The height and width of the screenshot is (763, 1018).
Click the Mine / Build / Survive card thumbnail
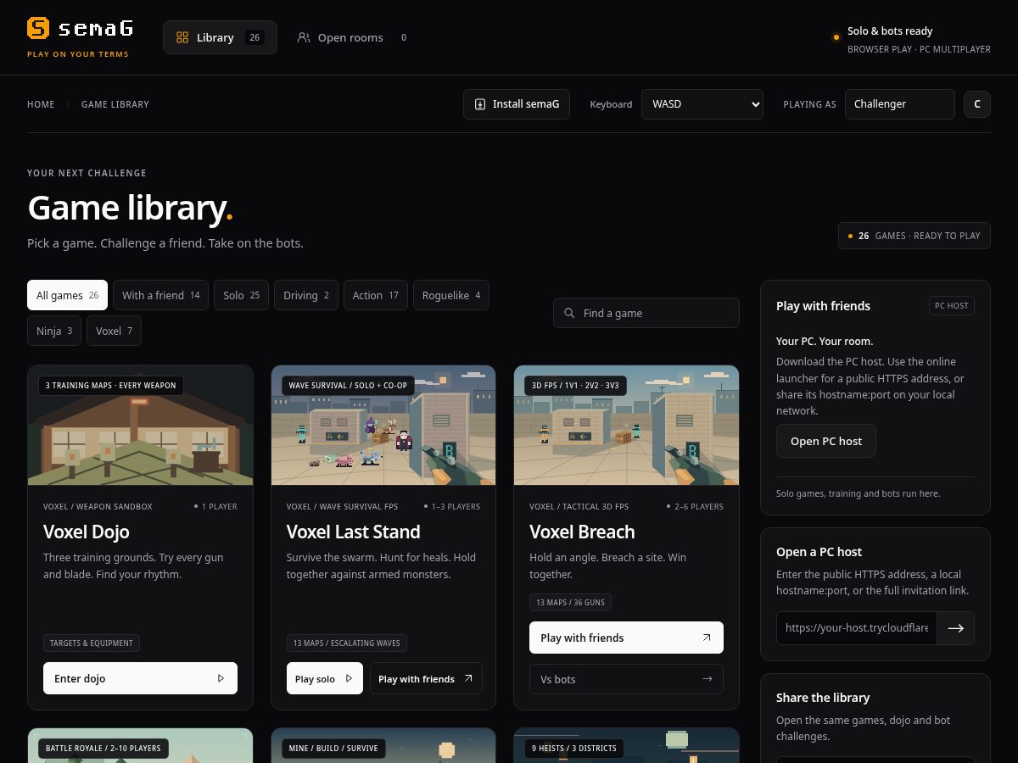click(x=383, y=746)
